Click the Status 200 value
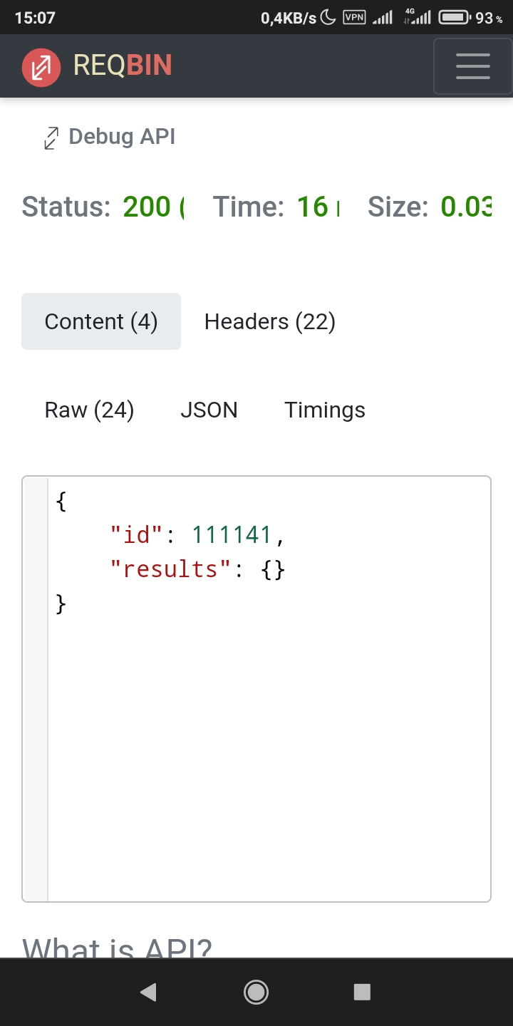Image resolution: width=513 pixels, height=1026 pixels. [154, 207]
